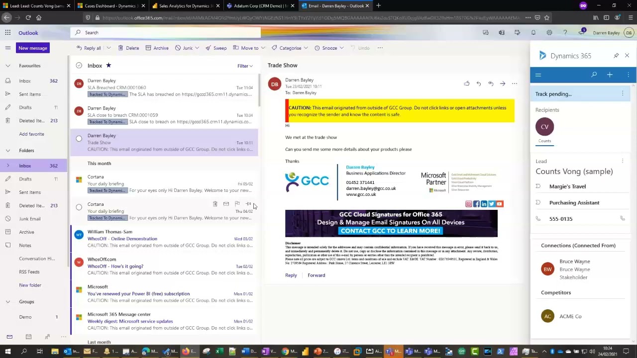
Task: Click the Reply link below the email
Action: click(x=291, y=275)
